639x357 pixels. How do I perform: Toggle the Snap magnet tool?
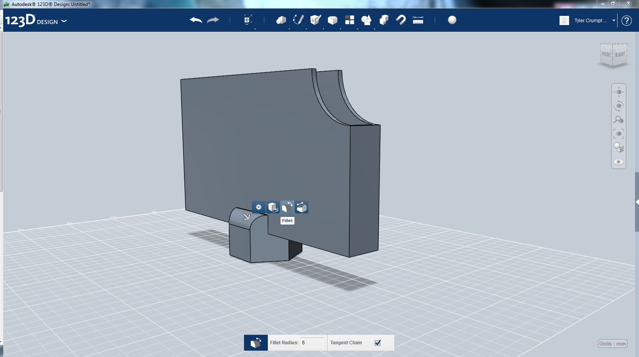pyautogui.click(x=401, y=20)
